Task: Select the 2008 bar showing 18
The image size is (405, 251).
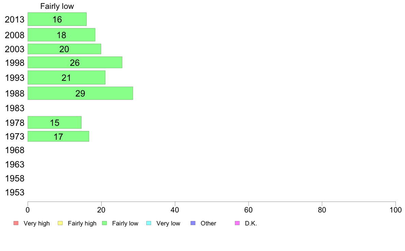Action: point(61,35)
